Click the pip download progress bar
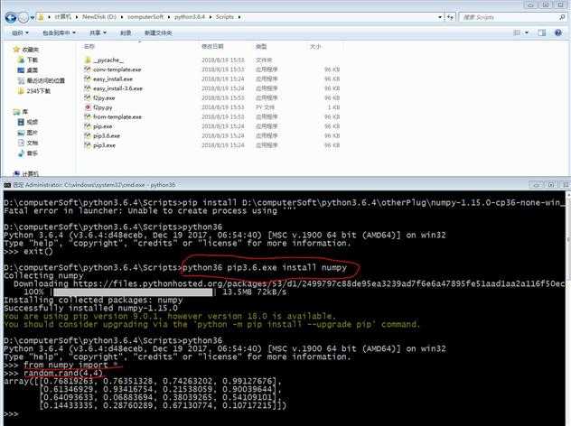Viewport: 571px width, 426px height. (x=133, y=292)
